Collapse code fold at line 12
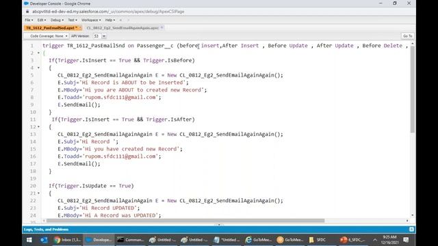This screenshot has width=438, height=246. coord(38,127)
